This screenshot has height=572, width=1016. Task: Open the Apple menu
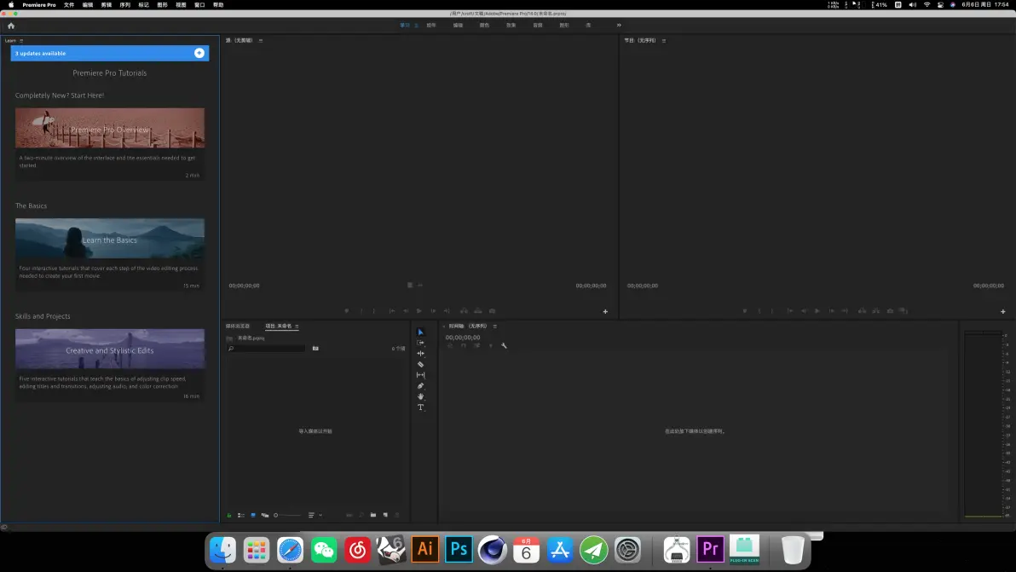tap(11, 4)
